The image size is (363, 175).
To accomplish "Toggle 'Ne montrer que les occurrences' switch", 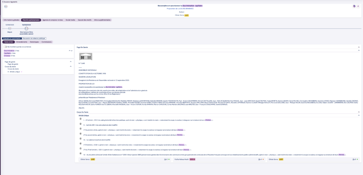I will [x=5, y=47].
